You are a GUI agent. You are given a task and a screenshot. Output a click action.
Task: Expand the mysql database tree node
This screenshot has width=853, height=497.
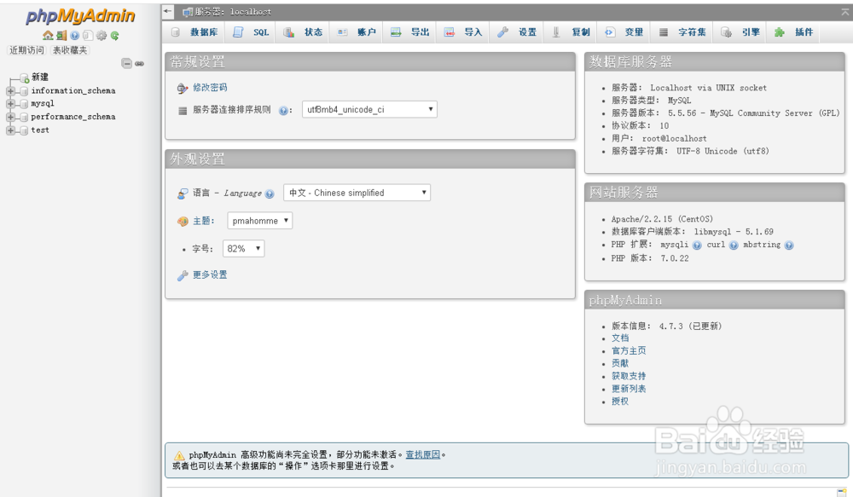10,103
